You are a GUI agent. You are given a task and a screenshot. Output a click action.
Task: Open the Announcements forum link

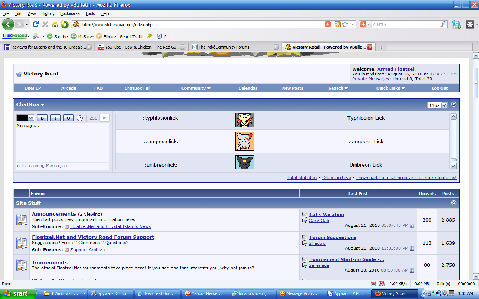click(x=54, y=214)
